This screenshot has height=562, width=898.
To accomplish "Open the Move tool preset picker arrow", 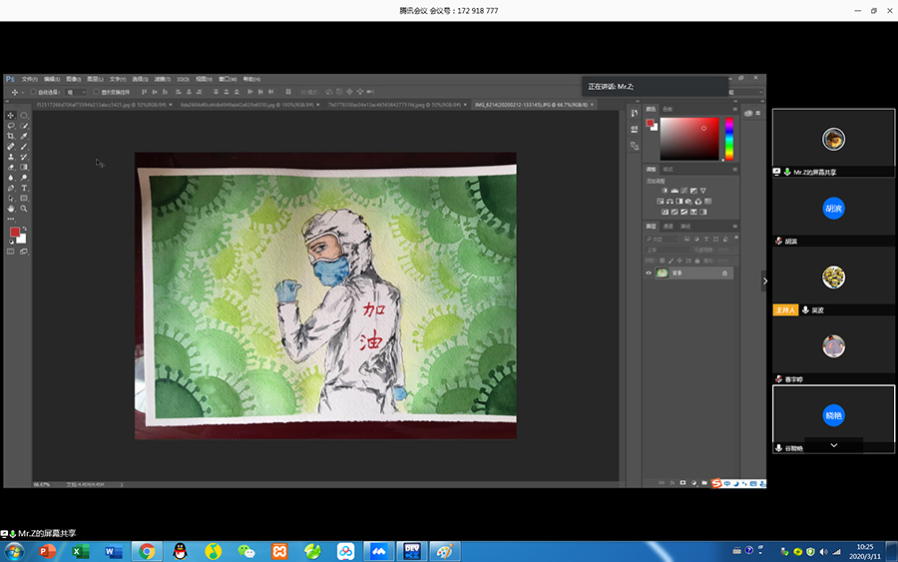I will pyautogui.click(x=23, y=92).
